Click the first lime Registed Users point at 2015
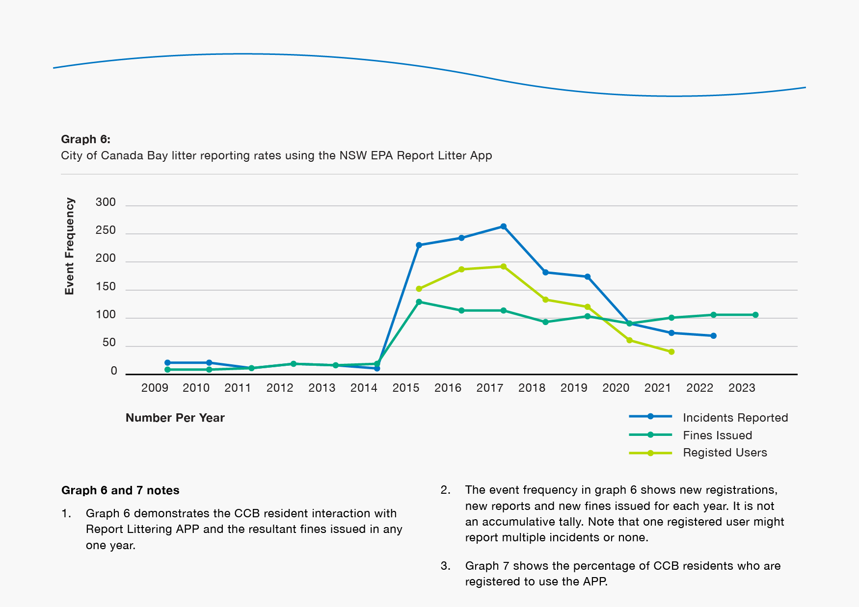 point(419,289)
